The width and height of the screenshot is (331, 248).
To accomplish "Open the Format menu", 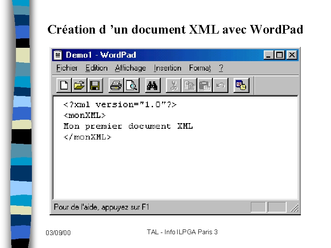I will 200,68.
